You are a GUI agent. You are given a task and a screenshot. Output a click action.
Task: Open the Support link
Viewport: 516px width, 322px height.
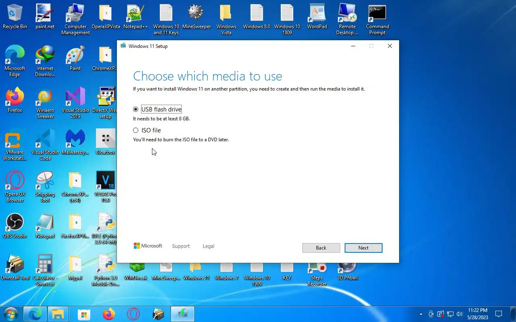click(181, 246)
